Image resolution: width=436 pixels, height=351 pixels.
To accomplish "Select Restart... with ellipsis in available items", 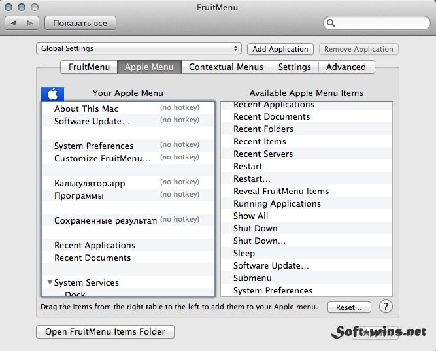I will (x=307, y=178).
